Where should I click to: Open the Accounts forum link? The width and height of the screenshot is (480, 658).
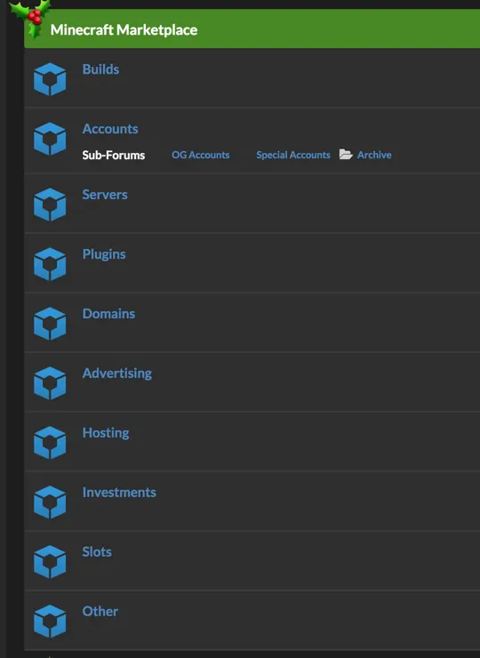pyautogui.click(x=110, y=129)
